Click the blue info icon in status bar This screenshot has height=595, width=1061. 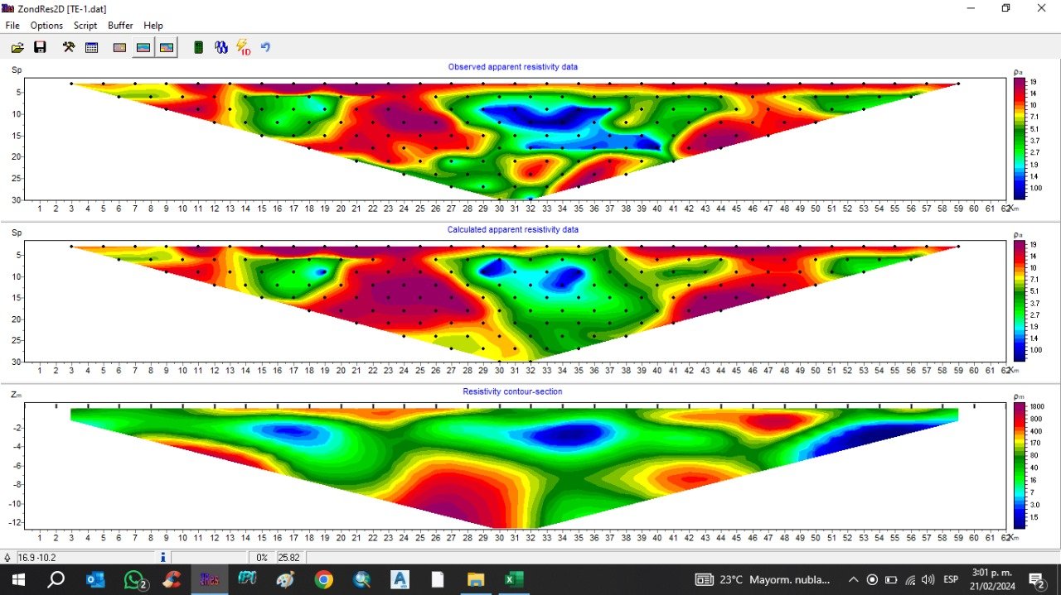click(x=163, y=558)
